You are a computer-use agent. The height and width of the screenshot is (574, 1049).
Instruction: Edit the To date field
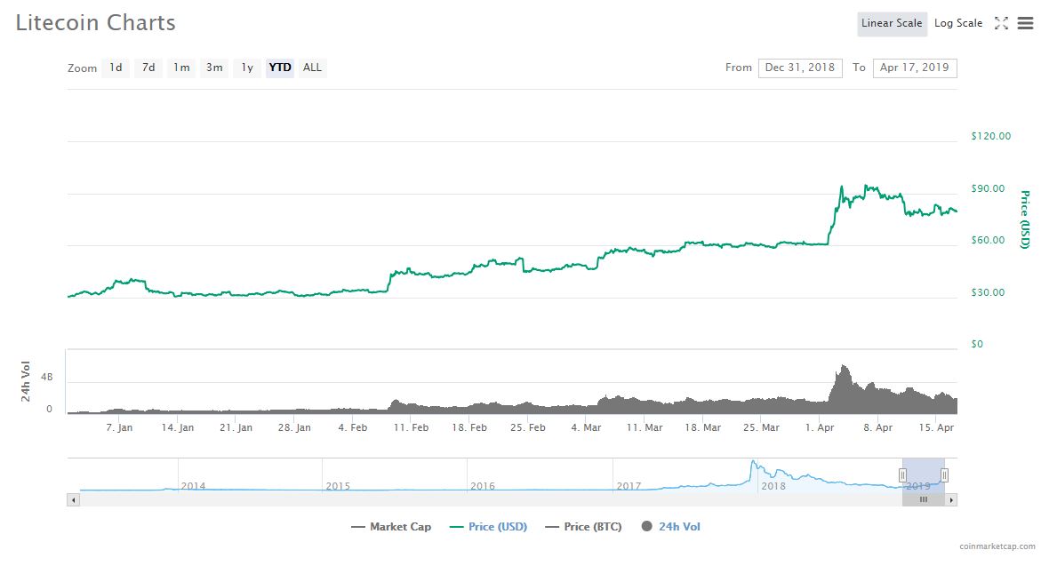913,68
